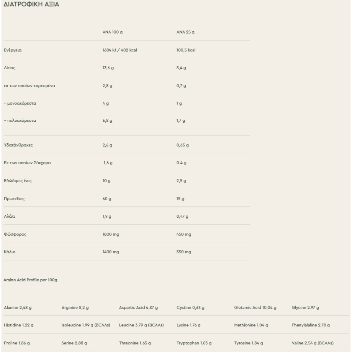Click the ΔΙΑΤΡΟΦΙΚΗ ΑΞΙΑ heading
Image resolution: width=352 pixels, height=352 pixels.
click(31, 4)
